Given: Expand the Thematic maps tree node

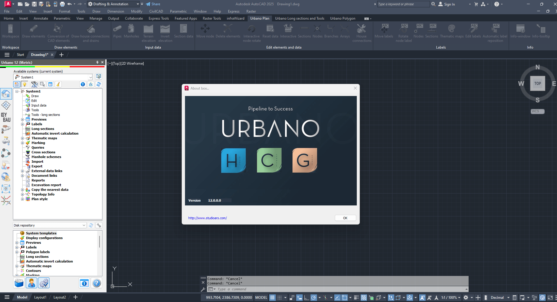Looking at the screenshot, I should click(22, 138).
